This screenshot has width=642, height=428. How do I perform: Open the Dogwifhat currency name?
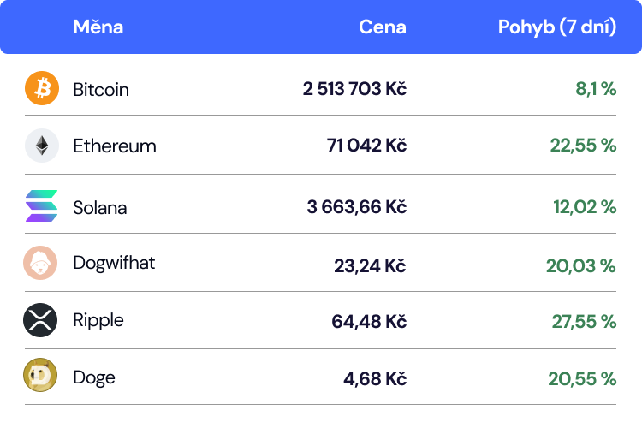[114, 263]
